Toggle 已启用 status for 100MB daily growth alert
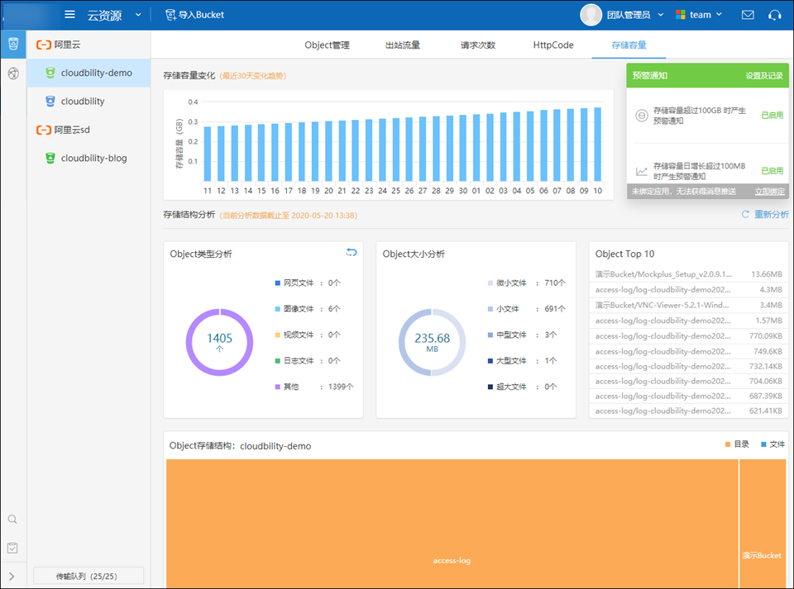794x589 pixels. [x=772, y=171]
